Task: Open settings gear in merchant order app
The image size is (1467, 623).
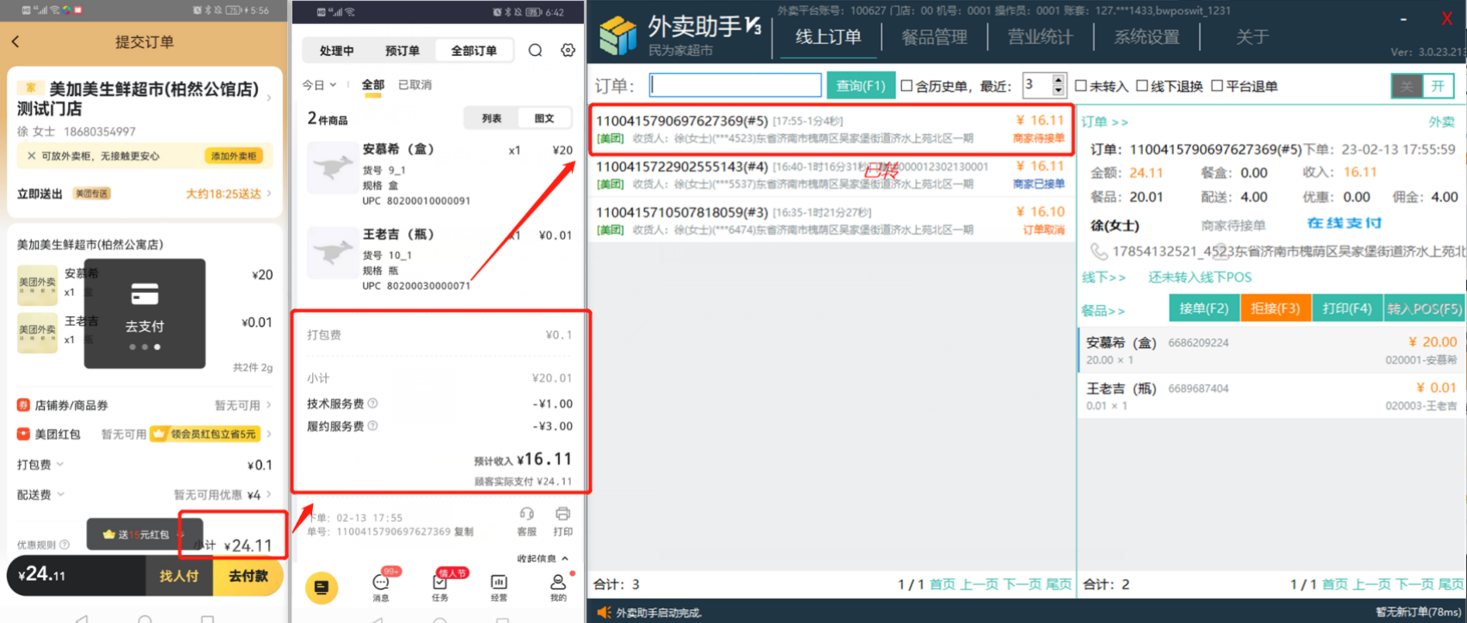Action: tap(568, 50)
